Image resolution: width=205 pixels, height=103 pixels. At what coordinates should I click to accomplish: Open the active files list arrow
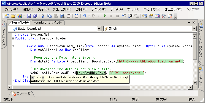pos(189,23)
